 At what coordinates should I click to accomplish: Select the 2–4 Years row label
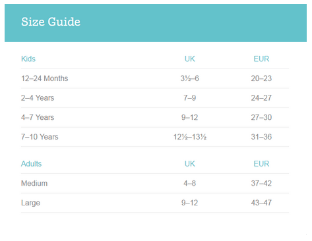38,98
